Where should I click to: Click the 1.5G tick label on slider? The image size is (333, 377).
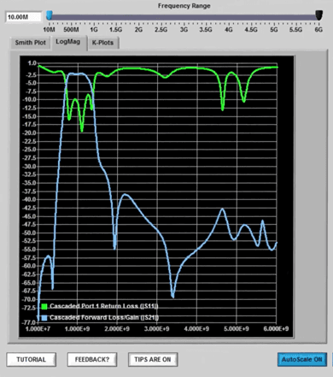pyautogui.click(x=116, y=30)
